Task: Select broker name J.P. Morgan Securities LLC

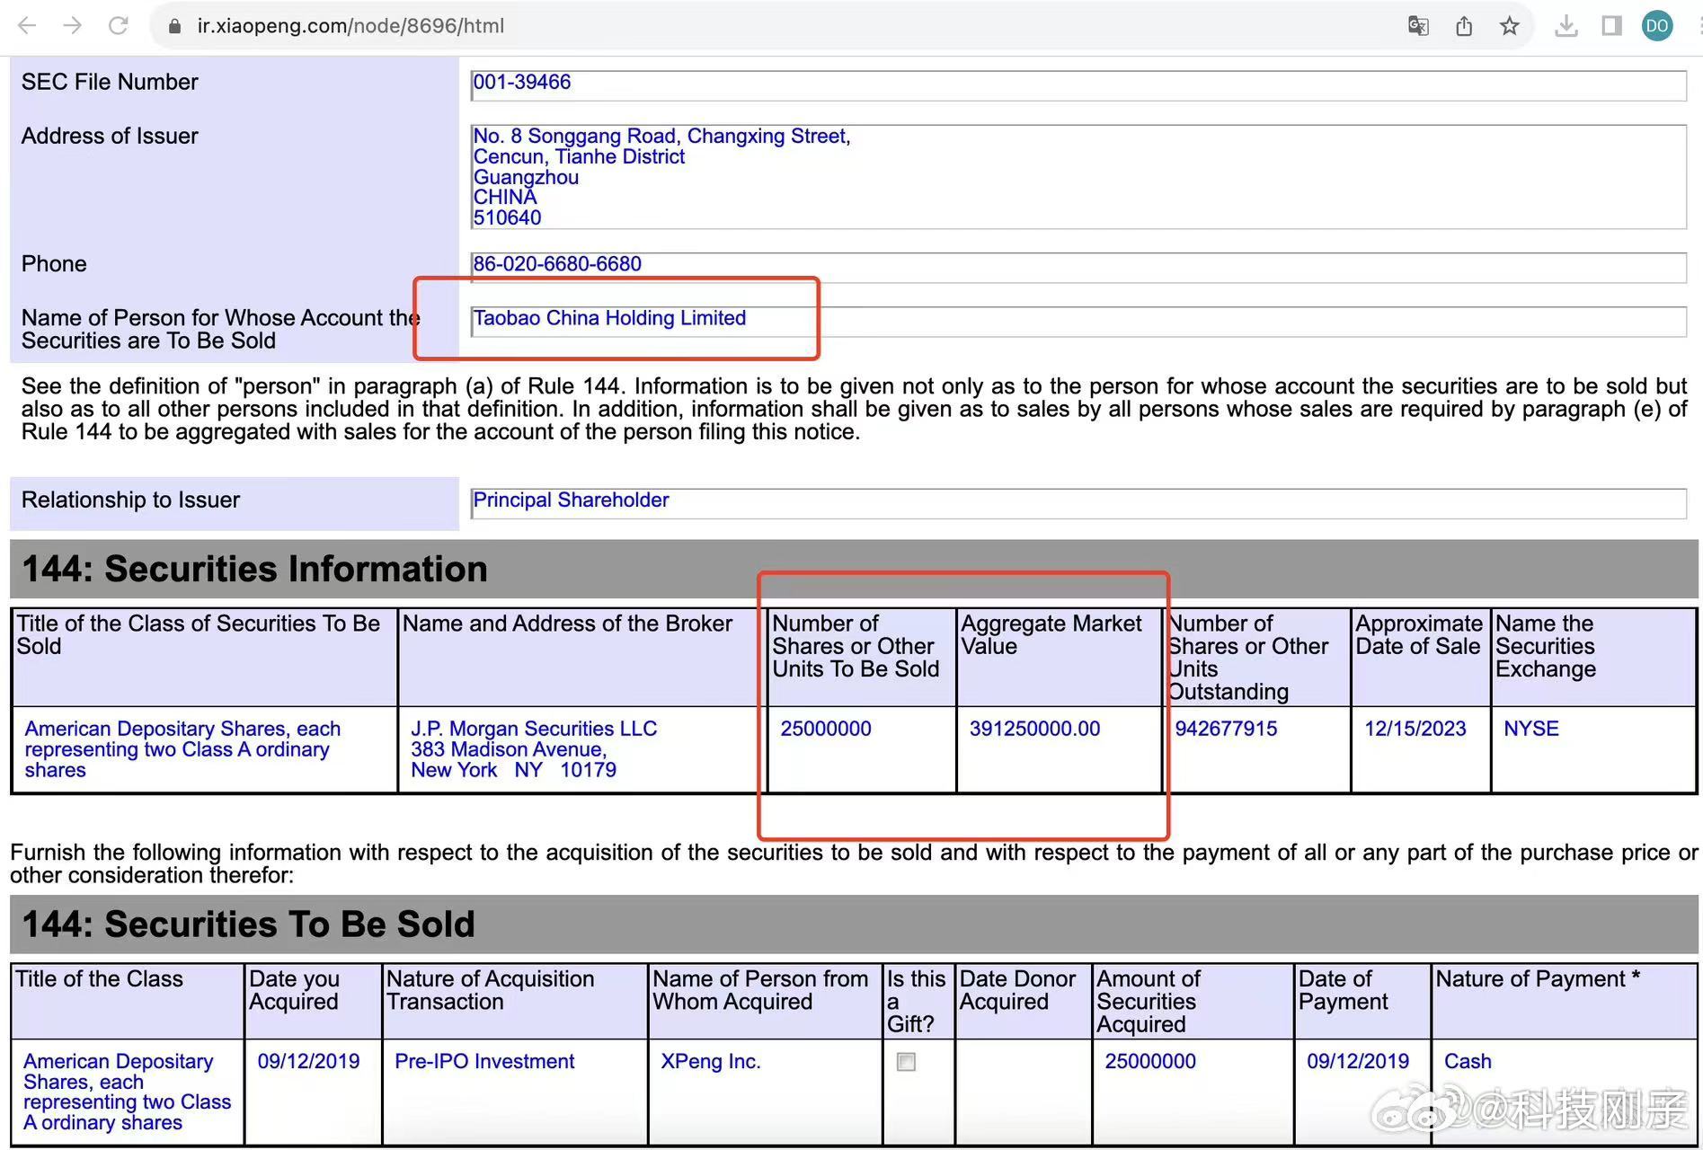Action: pyautogui.click(x=534, y=729)
